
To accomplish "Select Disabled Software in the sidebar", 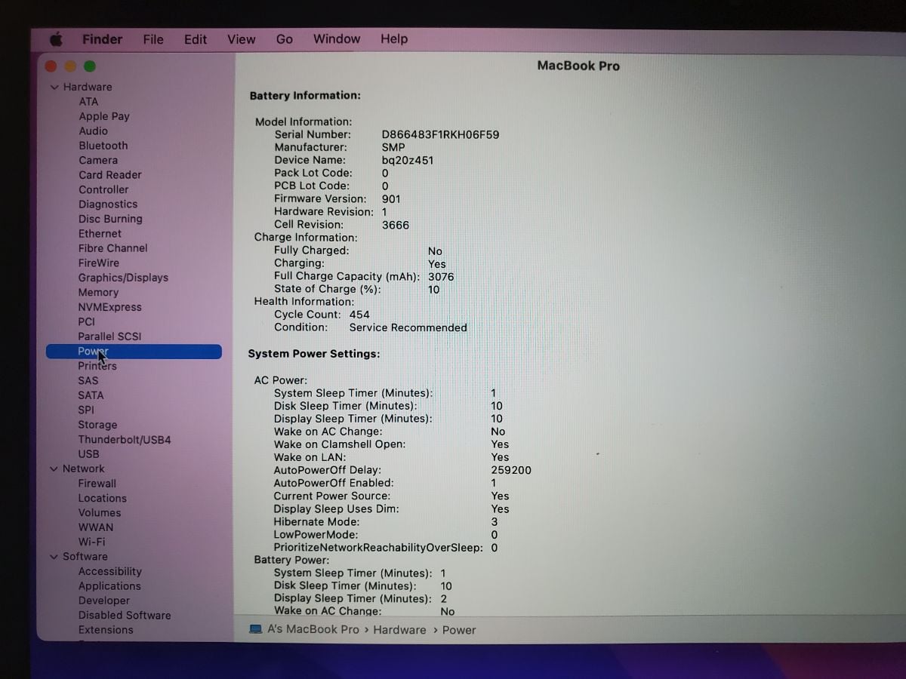I will pyautogui.click(x=125, y=616).
